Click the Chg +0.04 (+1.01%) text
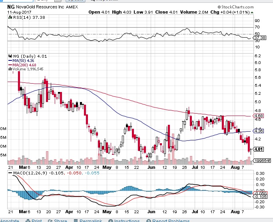 (x=230, y=12)
